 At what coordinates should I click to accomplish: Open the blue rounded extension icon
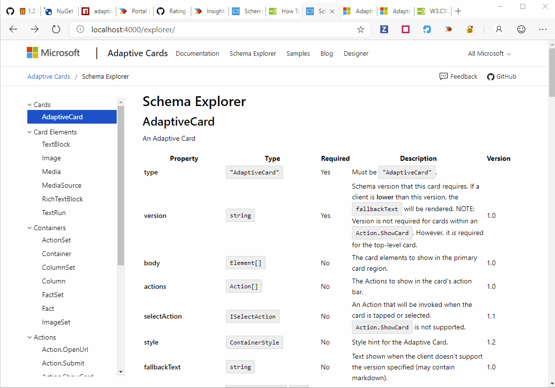click(x=427, y=29)
